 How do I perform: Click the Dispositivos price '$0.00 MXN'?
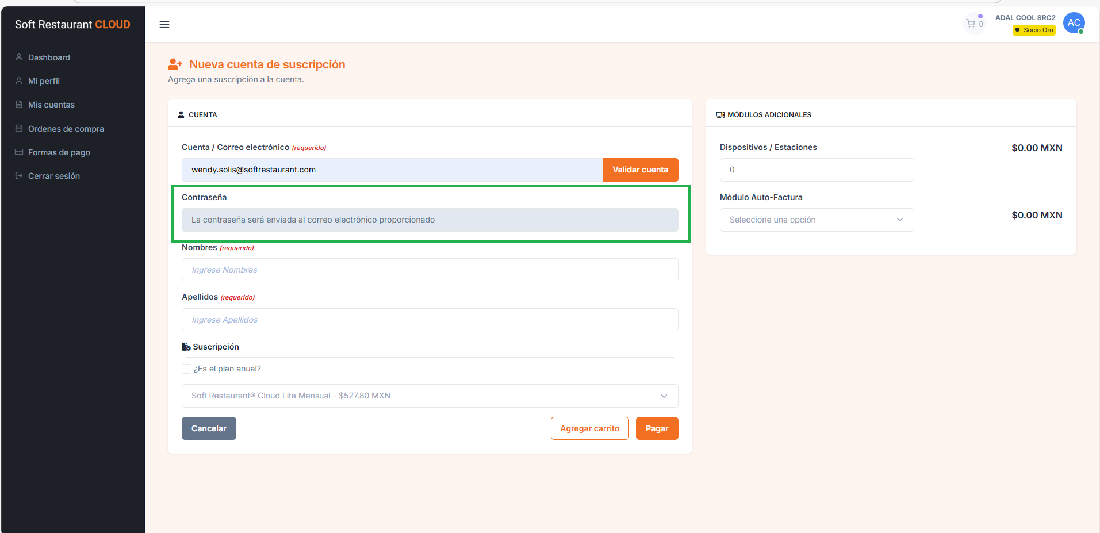pos(1037,148)
